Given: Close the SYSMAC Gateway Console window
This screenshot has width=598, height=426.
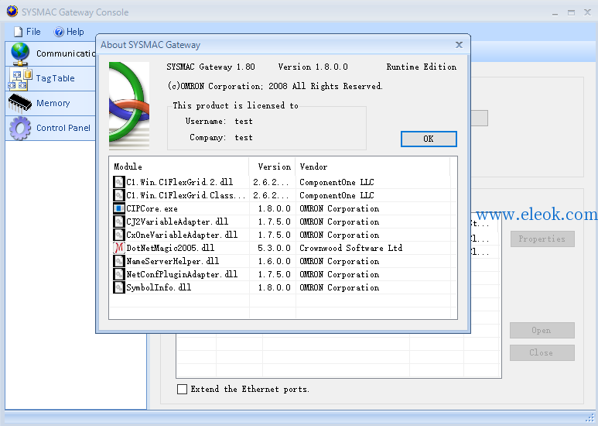Looking at the screenshot, I should (587, 12).
